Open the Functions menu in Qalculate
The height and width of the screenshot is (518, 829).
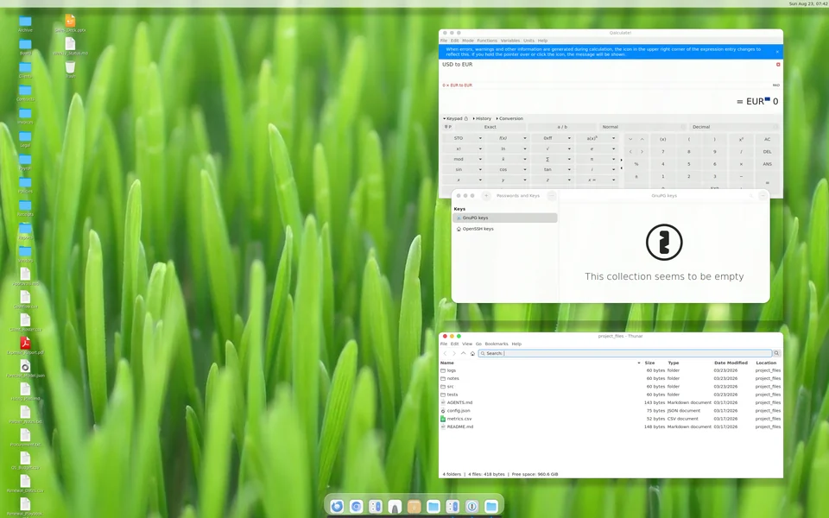(x=487, y=41)
